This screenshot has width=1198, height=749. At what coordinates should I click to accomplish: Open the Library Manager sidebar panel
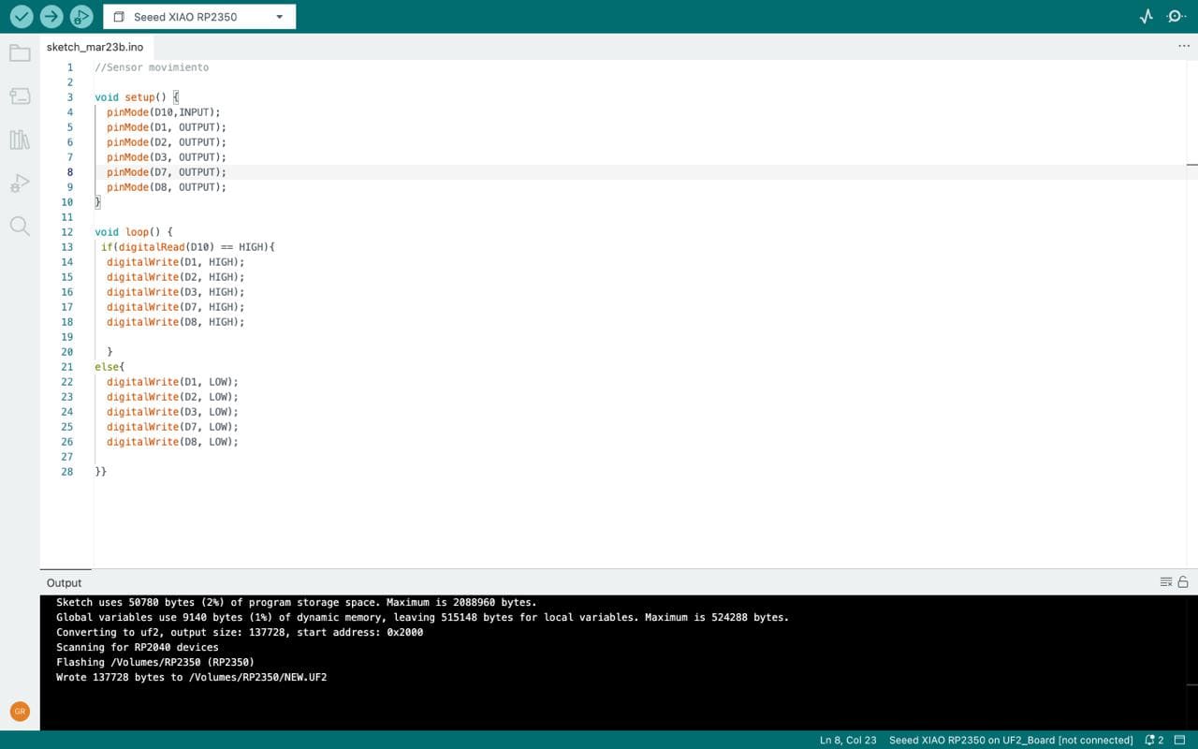[x=20, y=140]
